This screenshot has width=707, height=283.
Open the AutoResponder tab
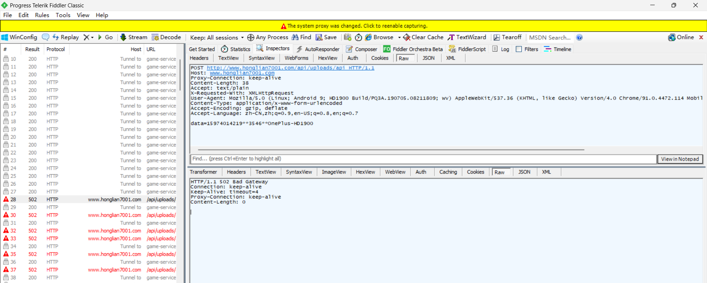coord(318,49)
